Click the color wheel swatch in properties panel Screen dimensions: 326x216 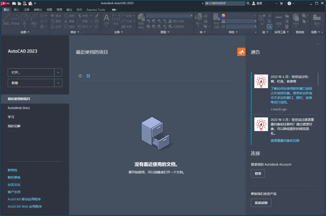pos(223,16)
